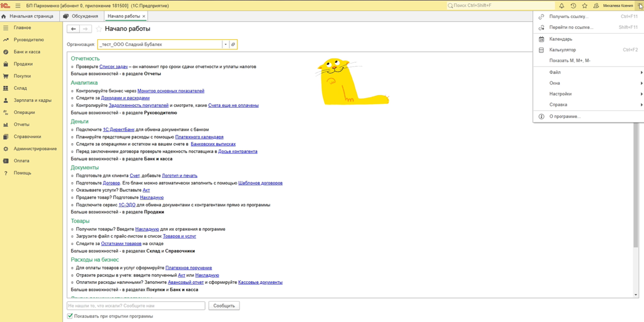This screenshot has width=644, height=322.
Task: Click the Отчеты bar chart icon
Action: coord(6,124)
